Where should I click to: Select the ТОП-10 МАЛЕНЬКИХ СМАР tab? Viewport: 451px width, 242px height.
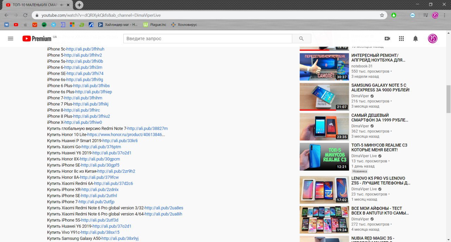[x=37, y=5]
